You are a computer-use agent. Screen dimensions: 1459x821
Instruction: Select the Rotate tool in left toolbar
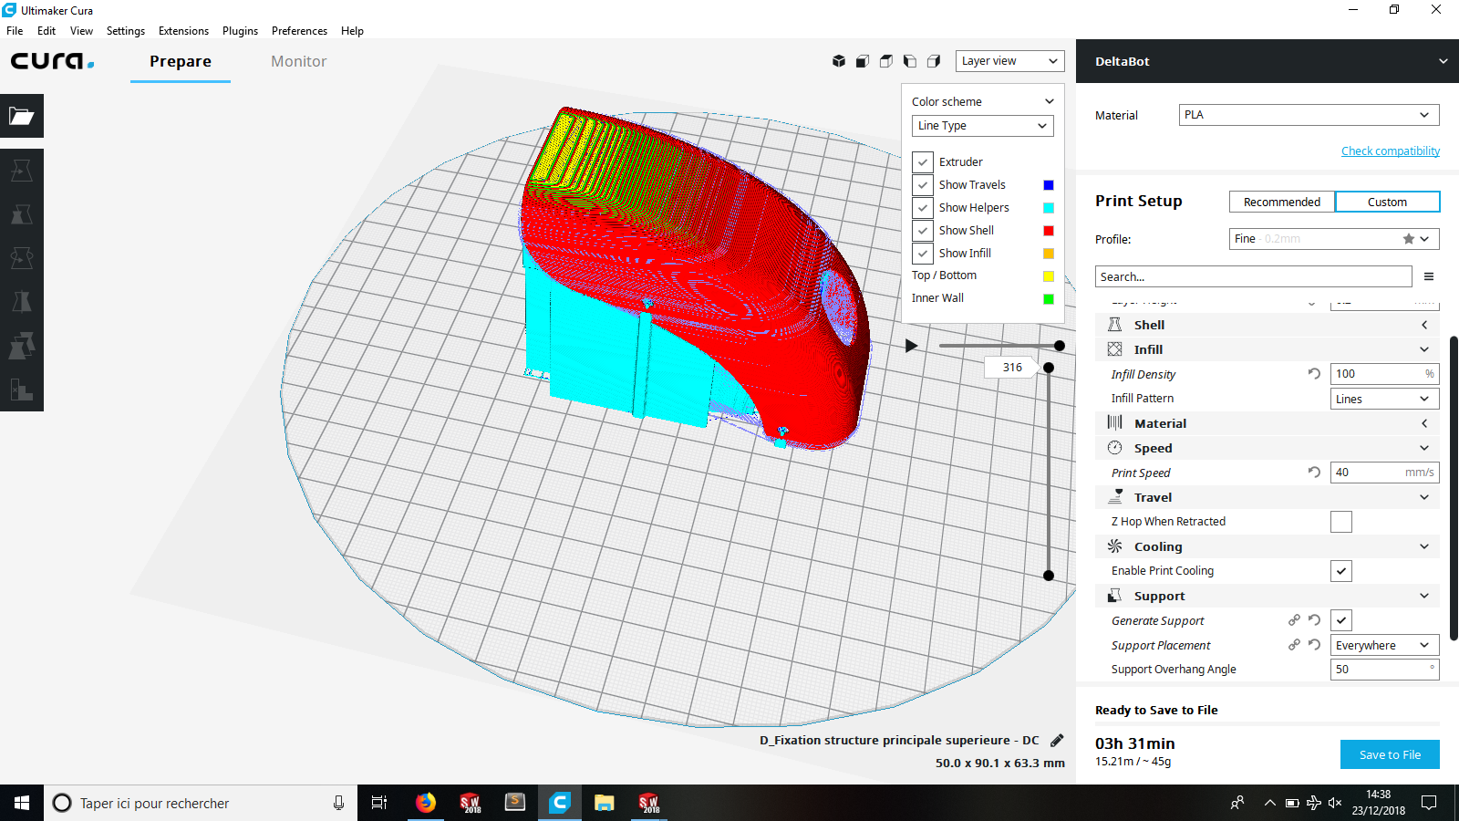(22, 258)
